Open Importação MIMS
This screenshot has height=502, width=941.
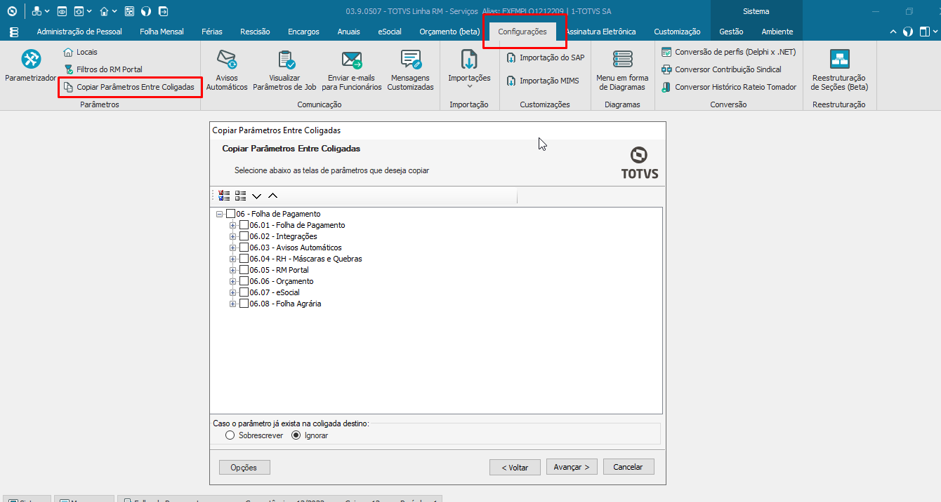[x=542, y=81]
